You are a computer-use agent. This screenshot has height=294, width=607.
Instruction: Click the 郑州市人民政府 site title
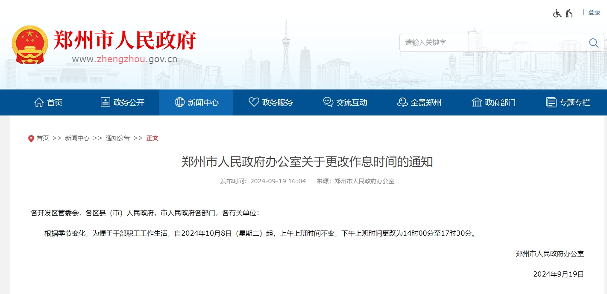tap(125, 40)
